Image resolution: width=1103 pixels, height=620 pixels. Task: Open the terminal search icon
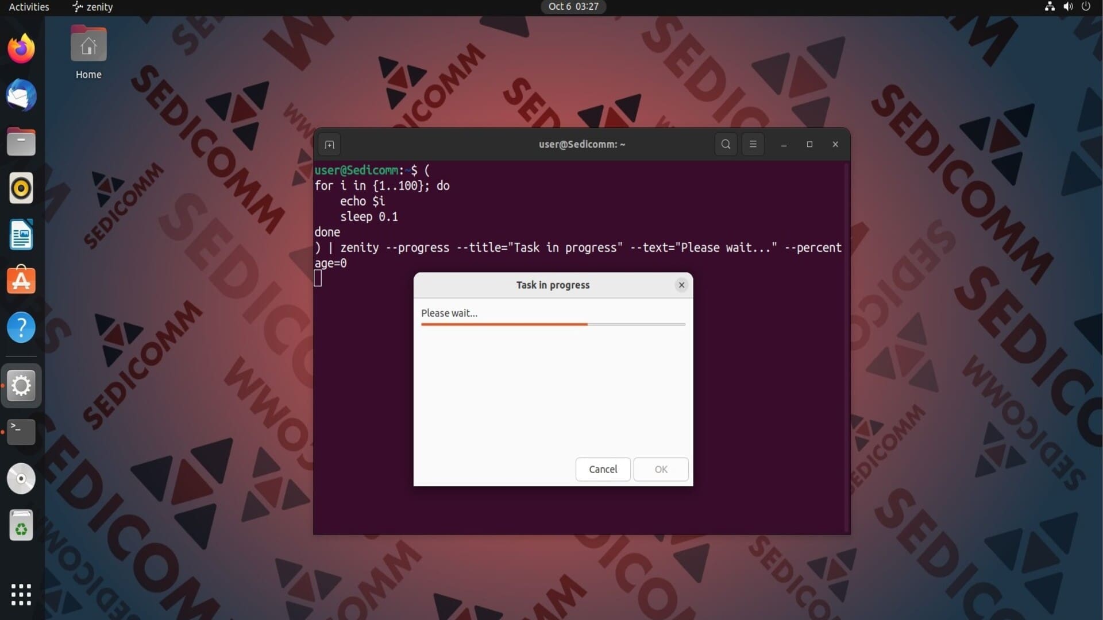726,145
